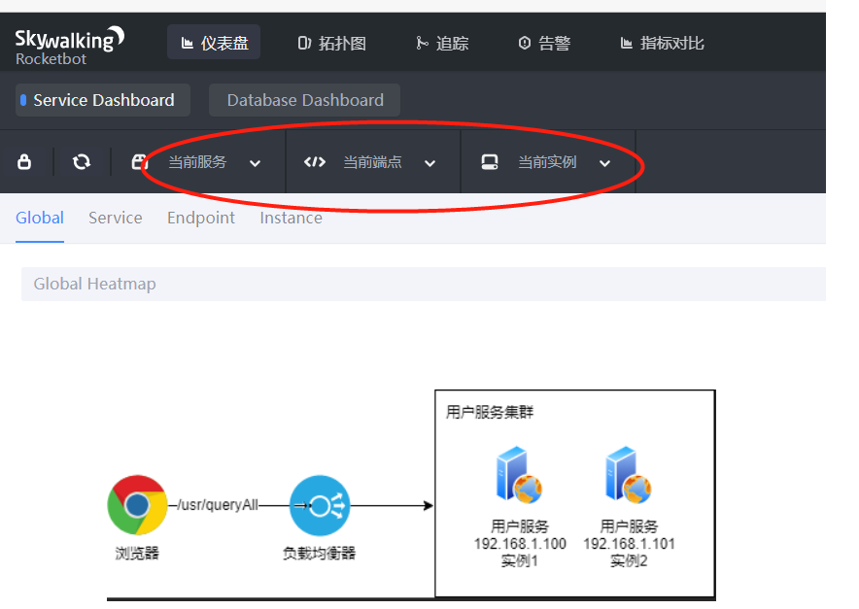Click the bar chart icon beside 仪表盘
Viewport: 859px width, 609px height.
188,43
